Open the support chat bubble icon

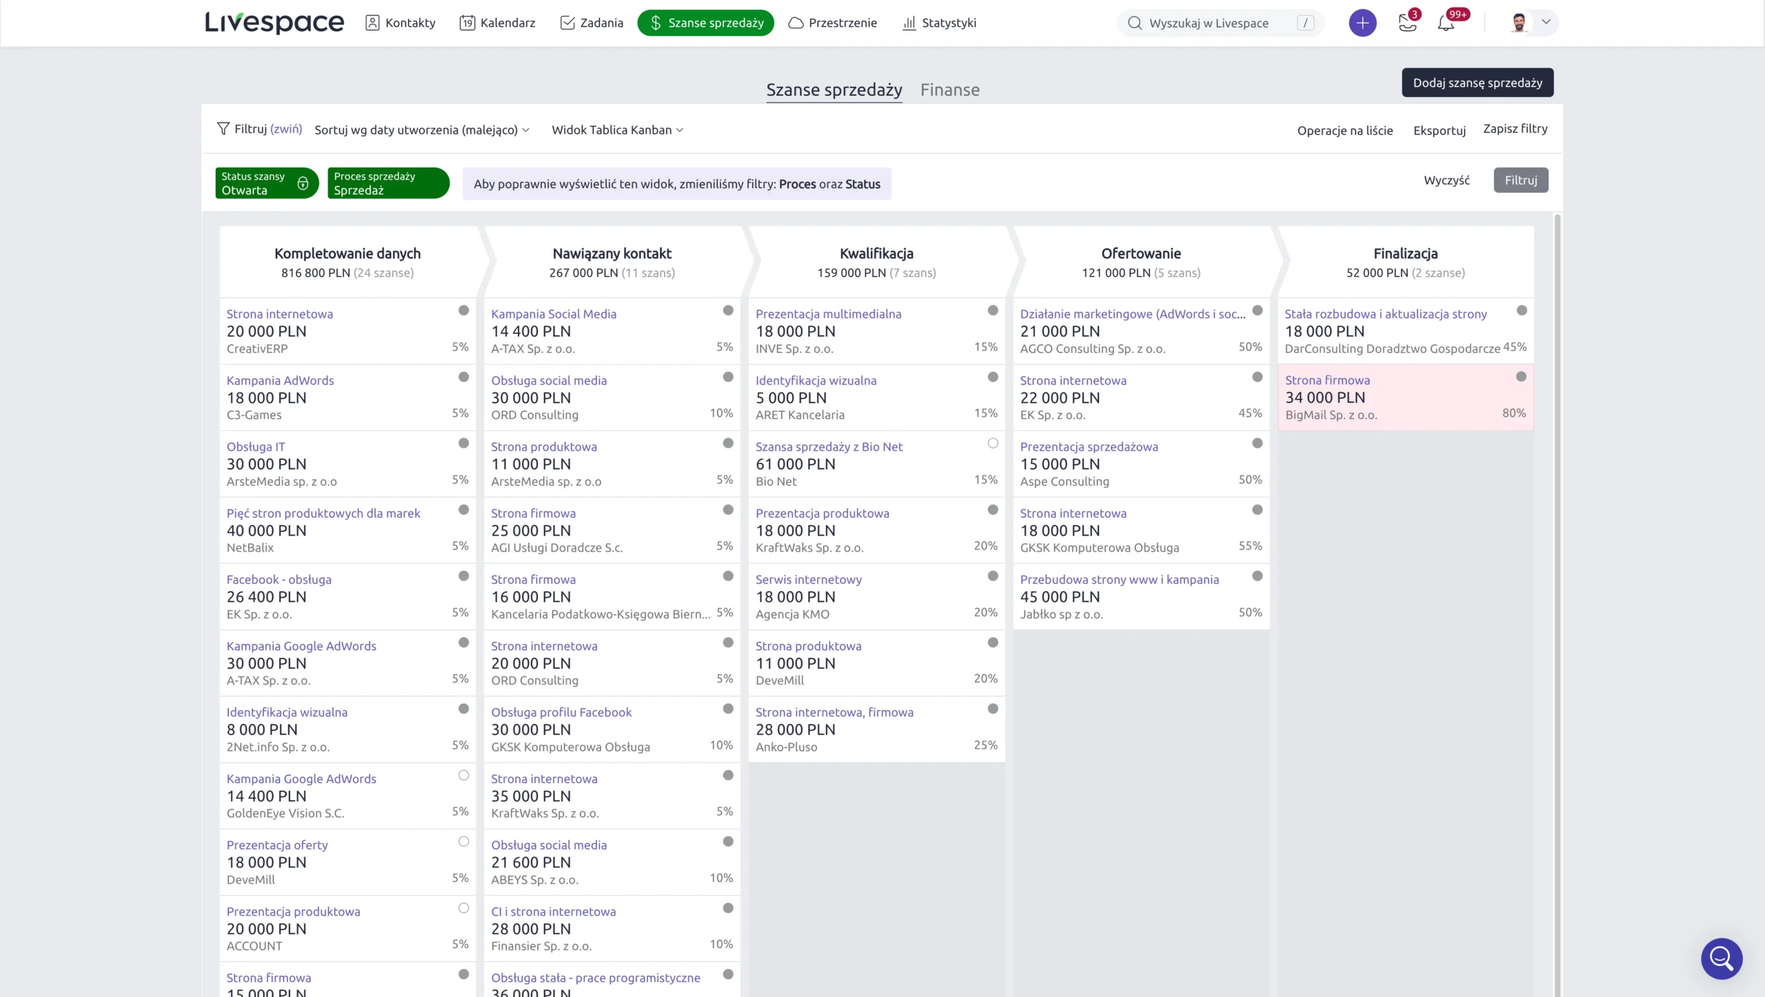click(x=1721, y=958)
